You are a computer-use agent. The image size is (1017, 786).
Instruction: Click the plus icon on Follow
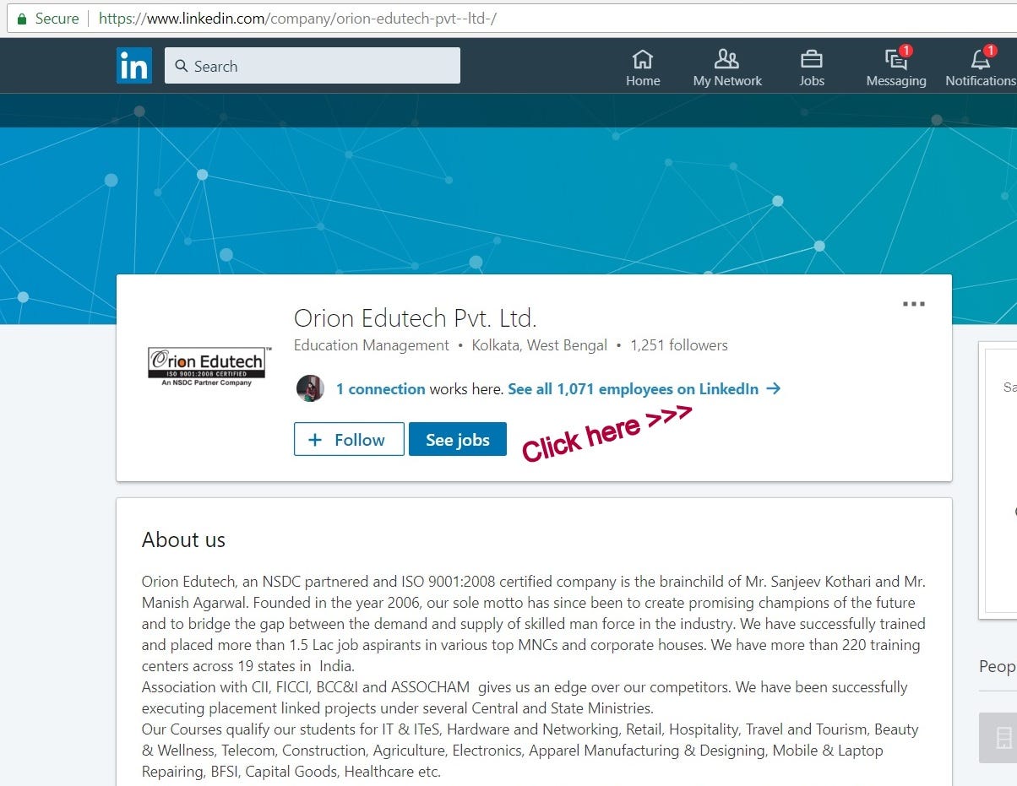coord(315,440)
